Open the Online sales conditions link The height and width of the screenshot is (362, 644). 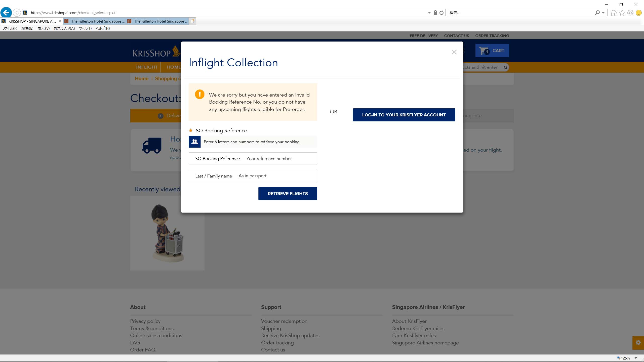(156, 335)
